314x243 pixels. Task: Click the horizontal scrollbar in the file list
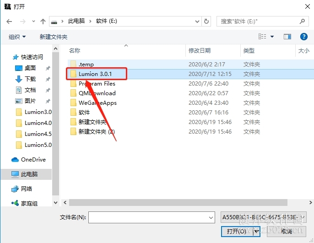[x=178, y=202]
